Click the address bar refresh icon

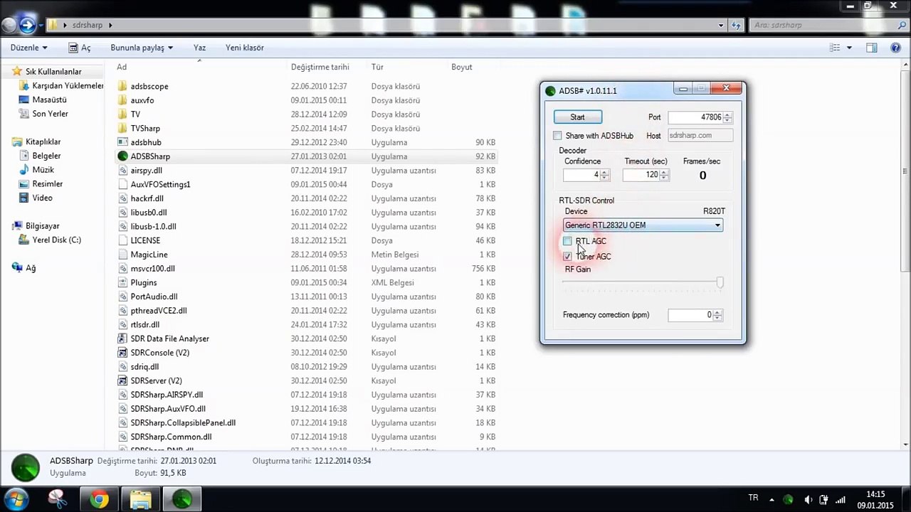737,25
